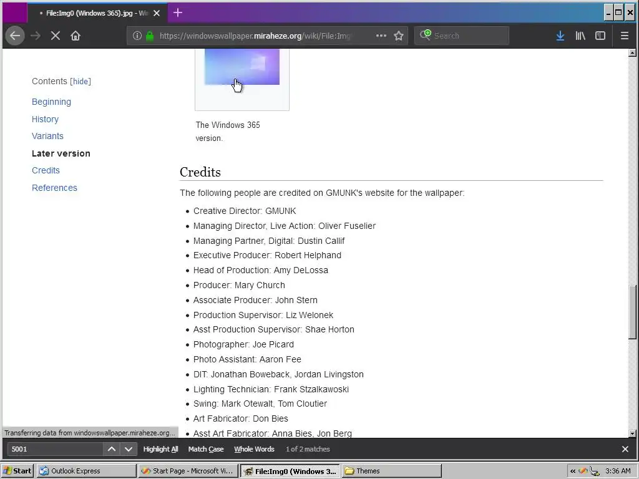Viewport: 639px width, 479px height.
Task: Stop the page loading with the X button
Action: (56, 36)
